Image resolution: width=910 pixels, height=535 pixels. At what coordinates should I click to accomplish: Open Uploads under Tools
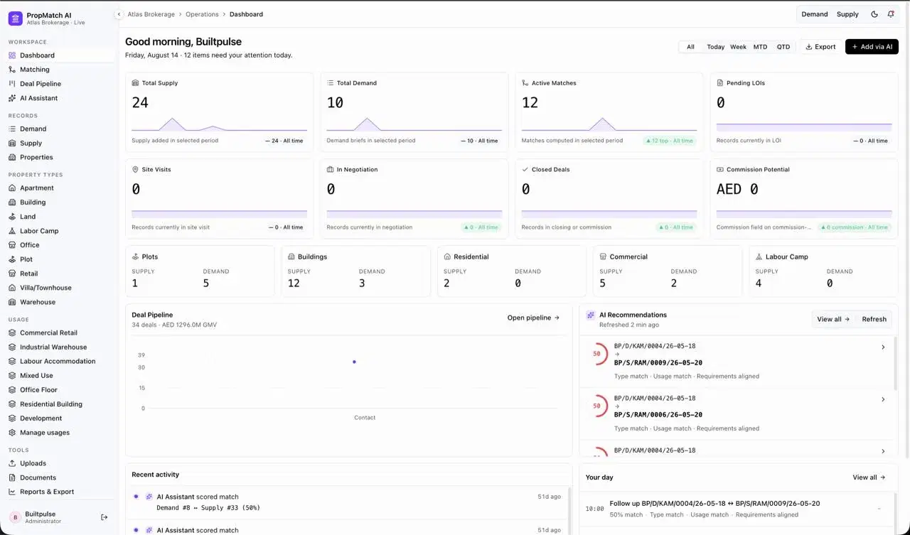[x=58, y=463]
